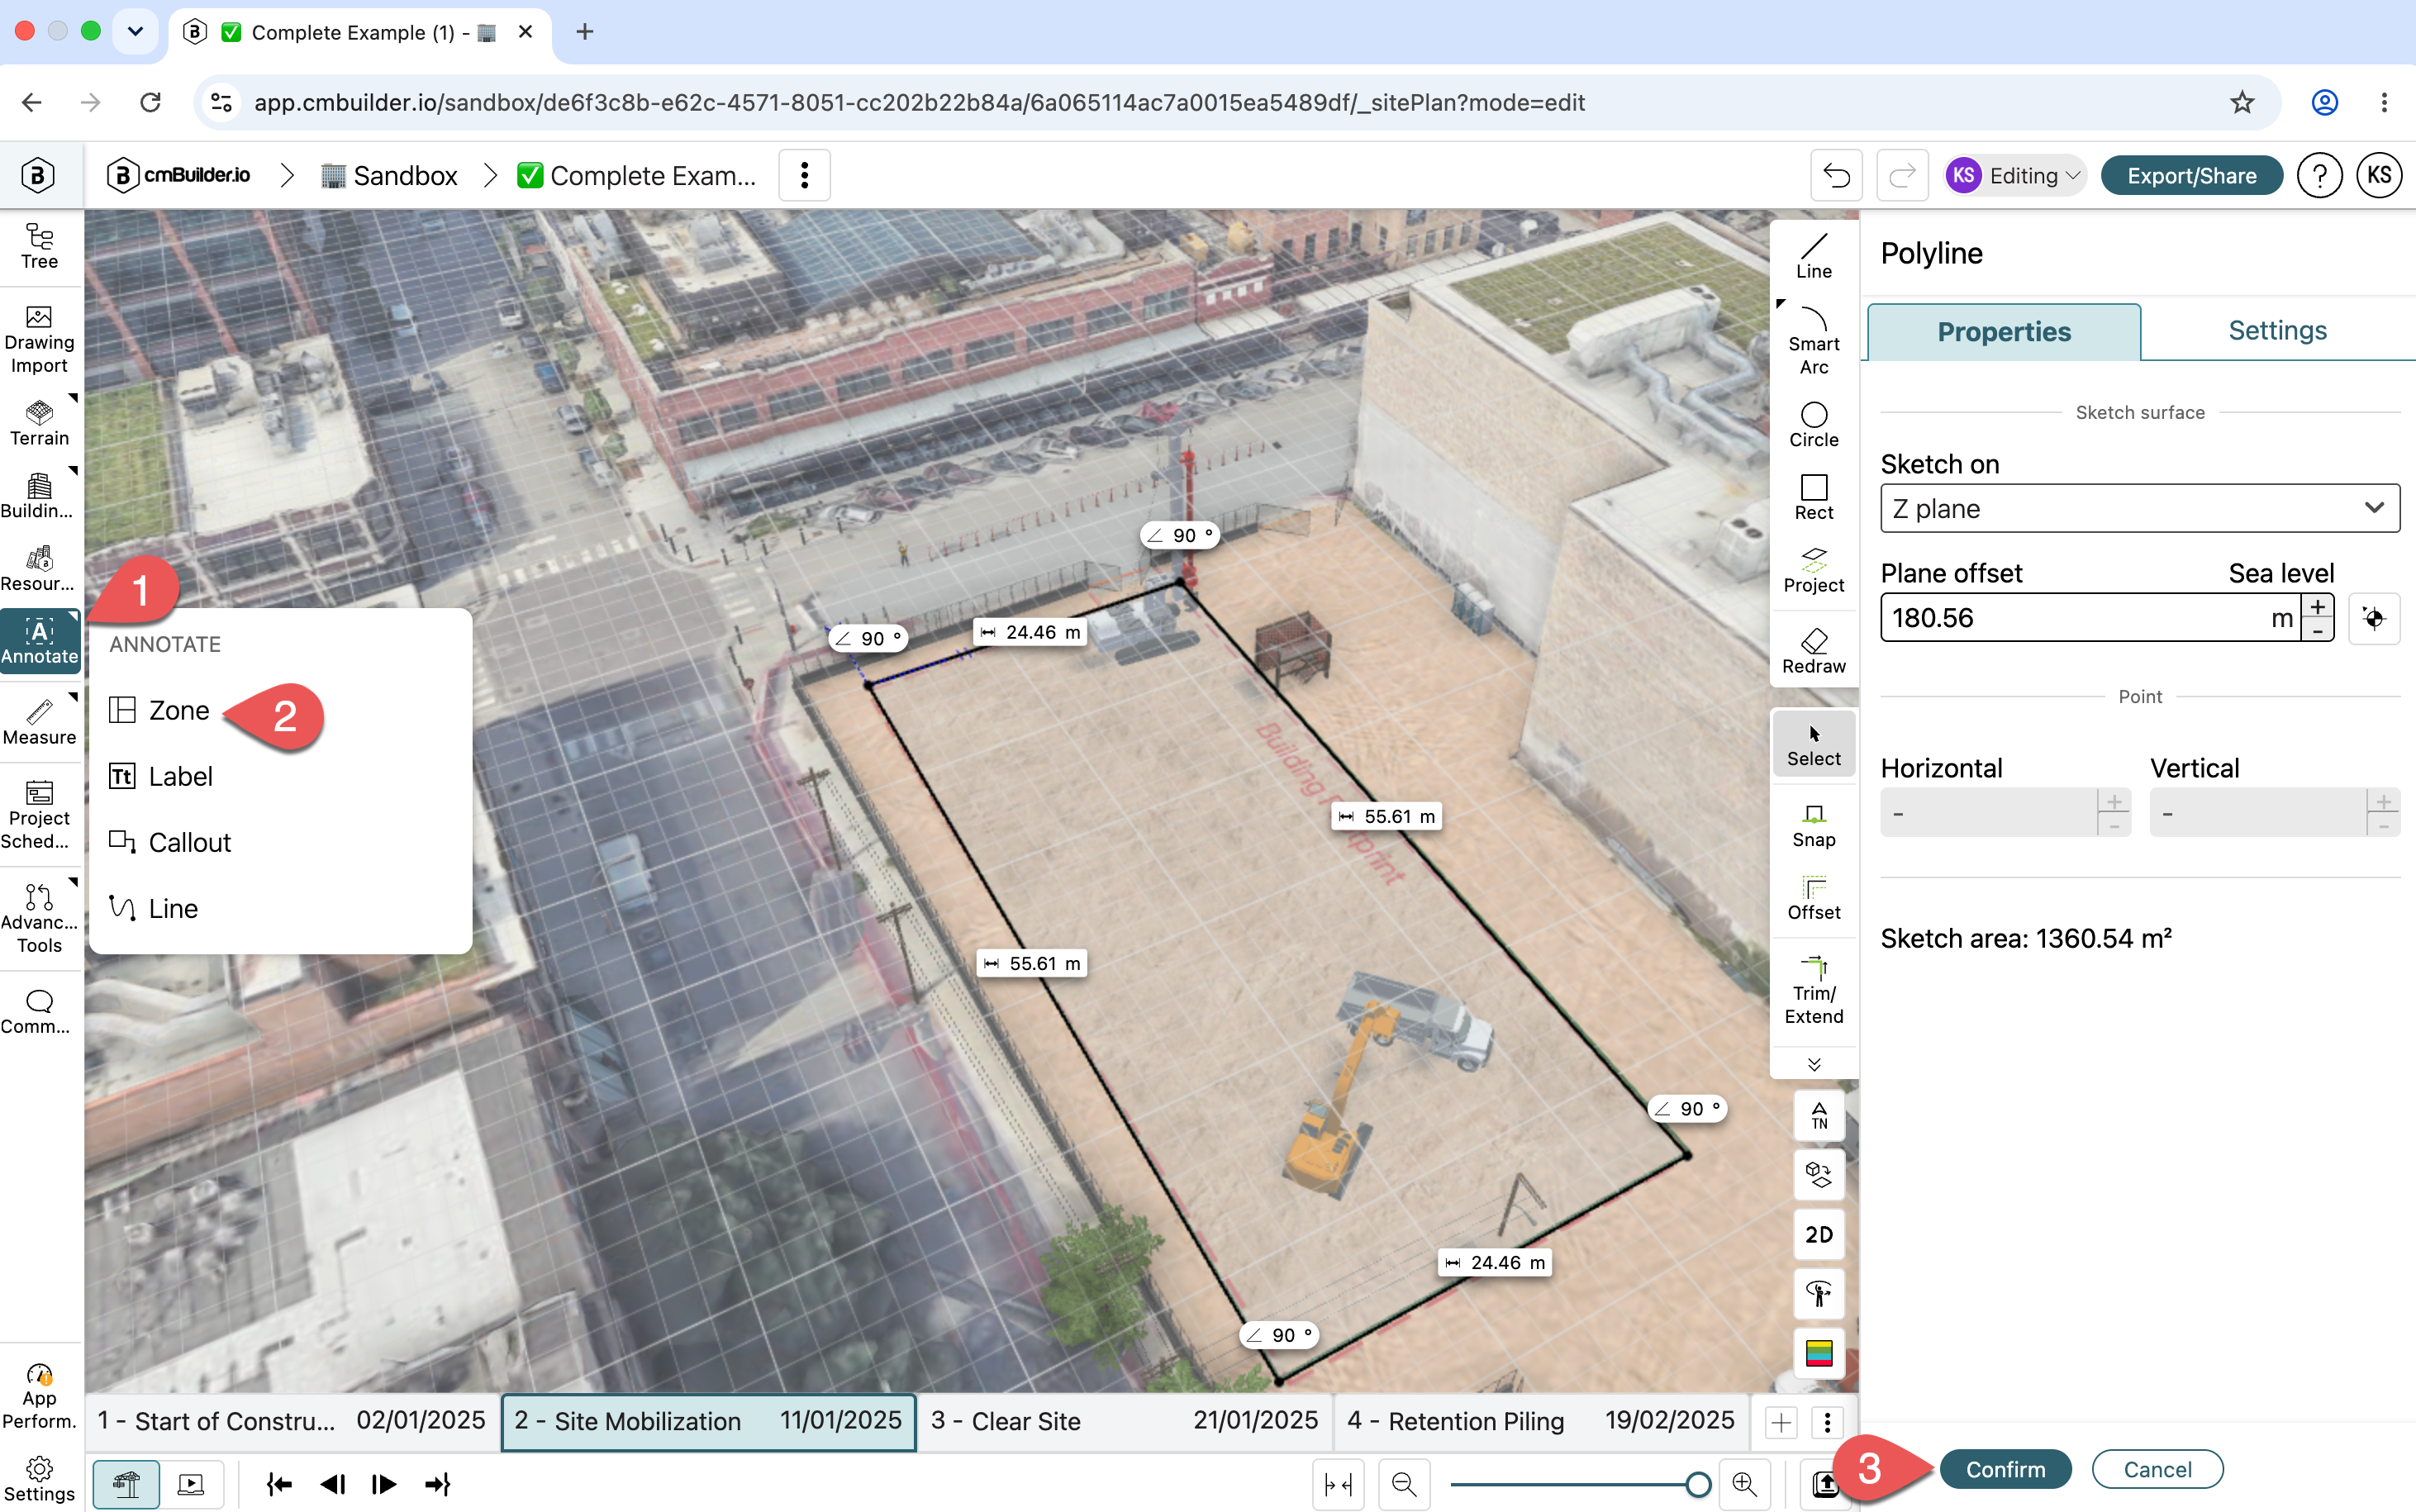Zoom in with magnifier plus

(1744, 1484)
